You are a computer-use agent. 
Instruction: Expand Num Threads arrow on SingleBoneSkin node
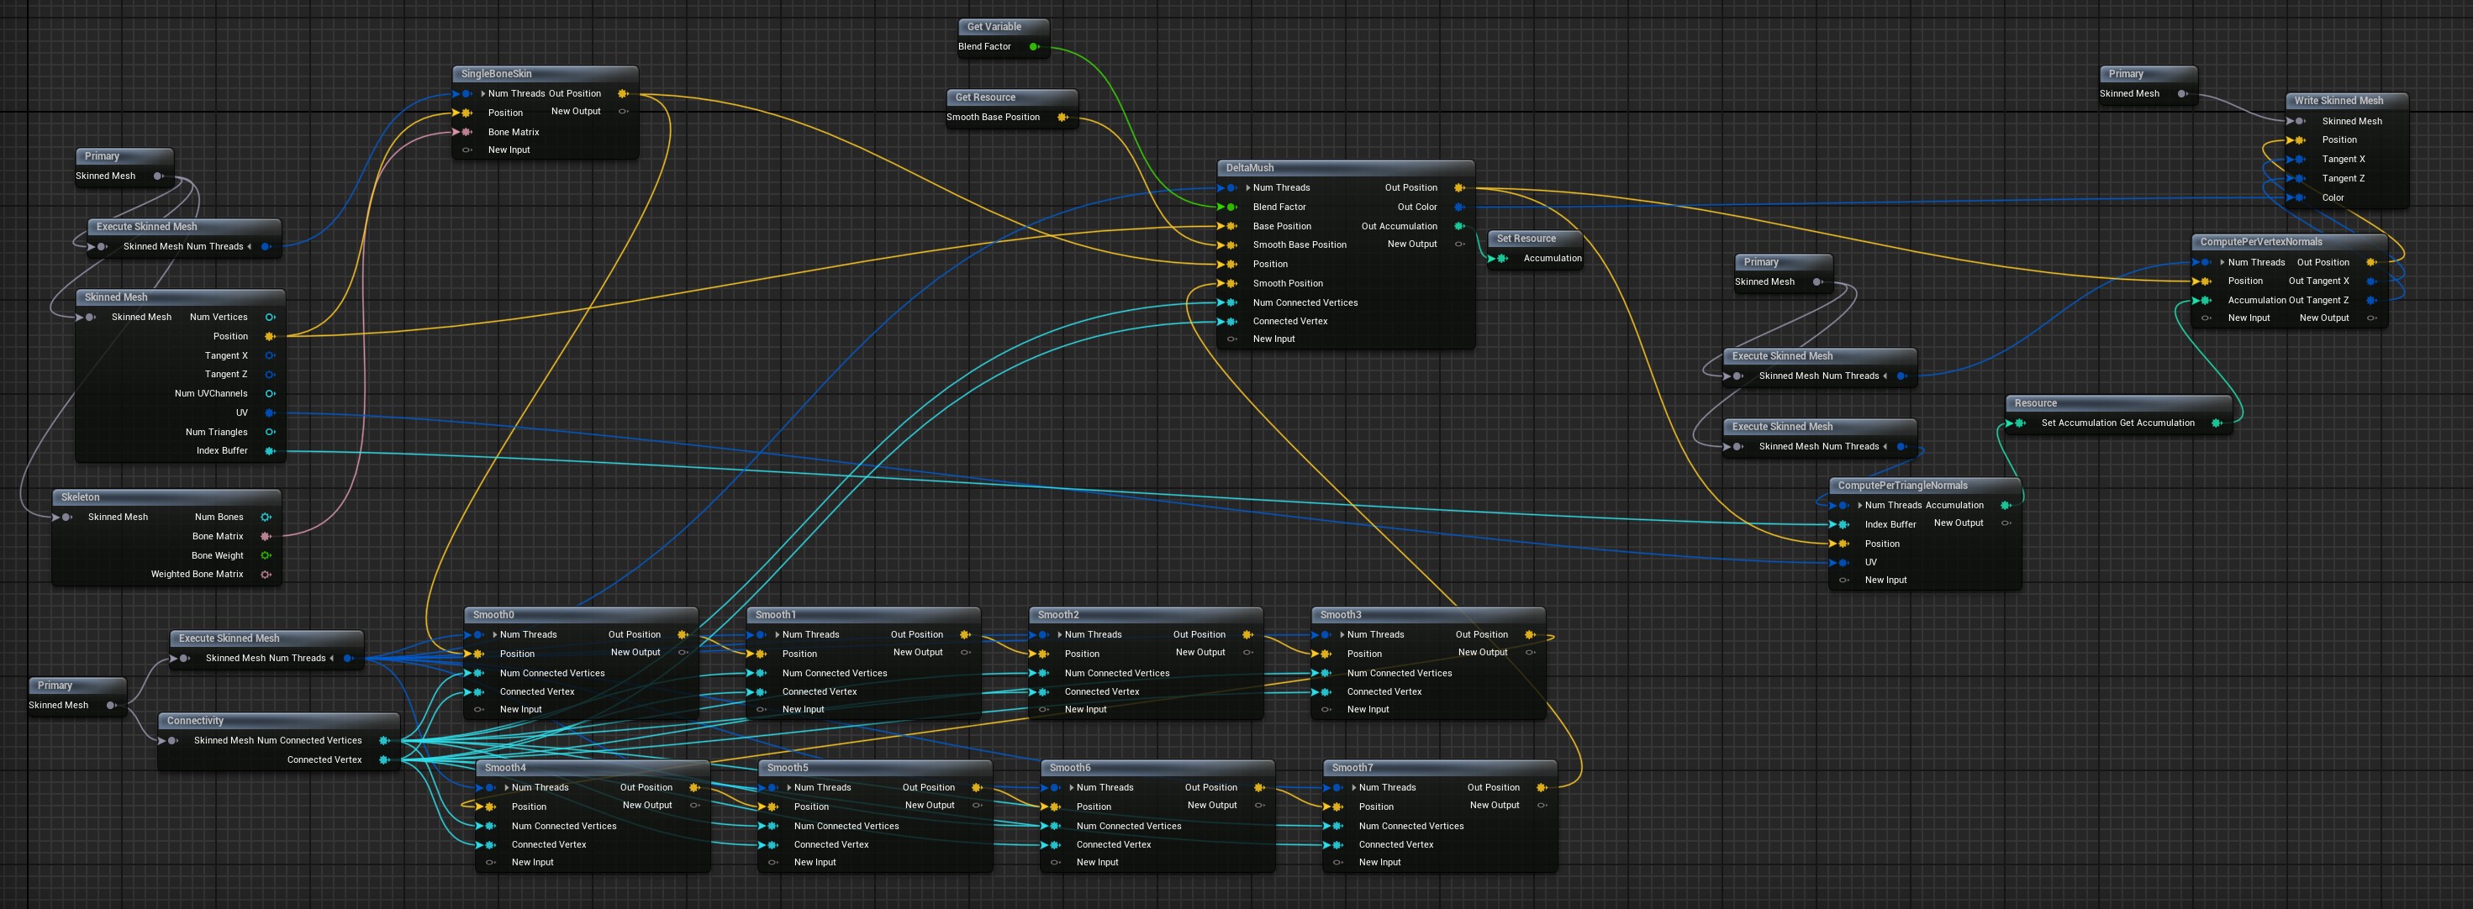[x=482, y=93]
